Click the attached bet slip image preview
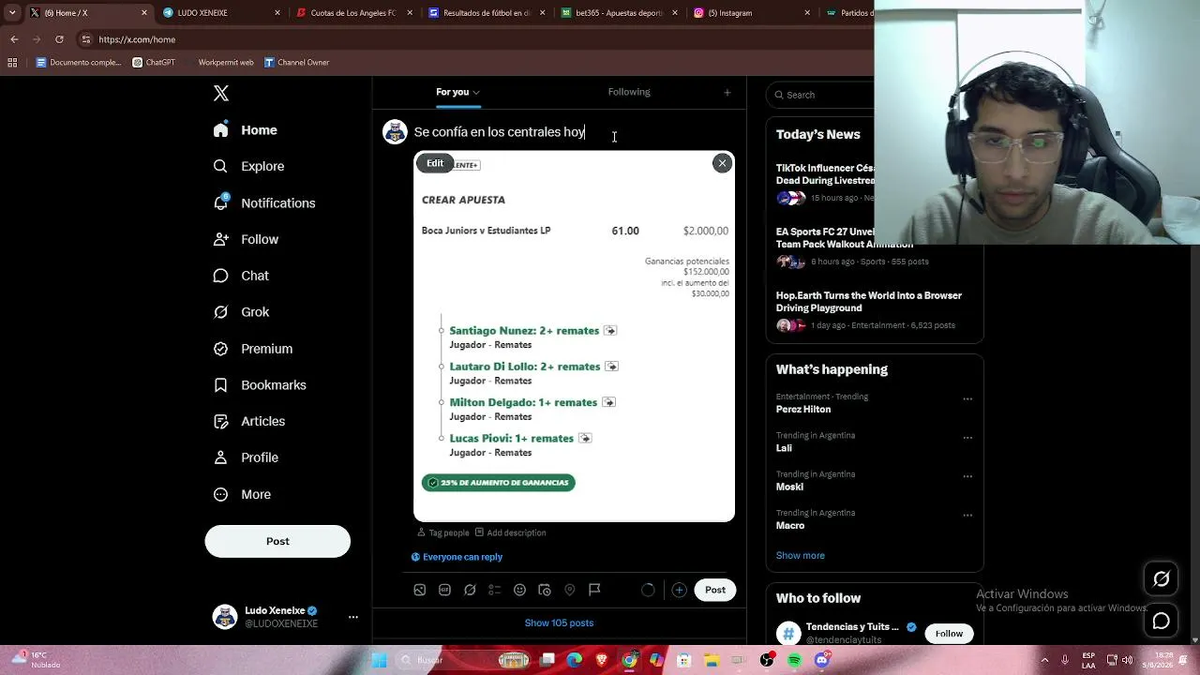The width and height of the screenshot is (1200, 675). click(x=574, y=337)
